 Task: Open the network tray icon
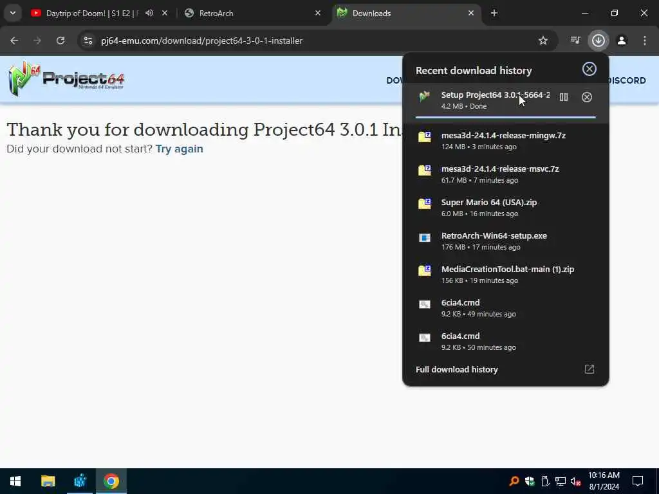[561, 481]
